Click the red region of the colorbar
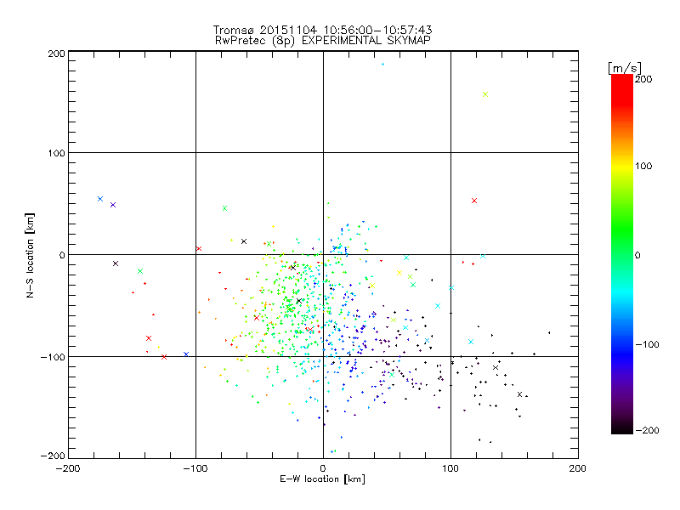 [x=622, y=93]
